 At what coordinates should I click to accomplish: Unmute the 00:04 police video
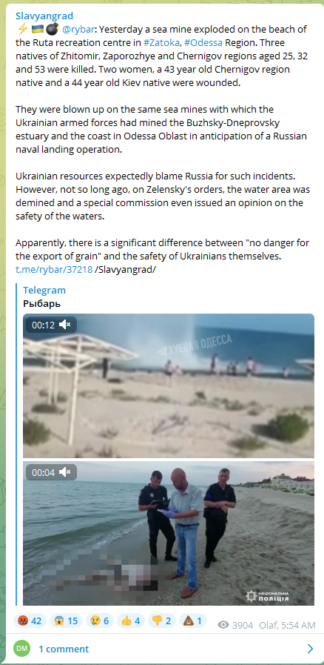[x=65, y=472]
